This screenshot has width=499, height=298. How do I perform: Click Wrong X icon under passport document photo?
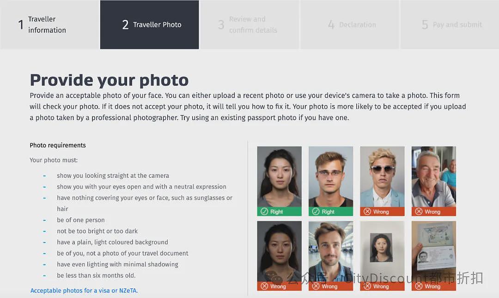pyautogui.click(x=419, y=286)
